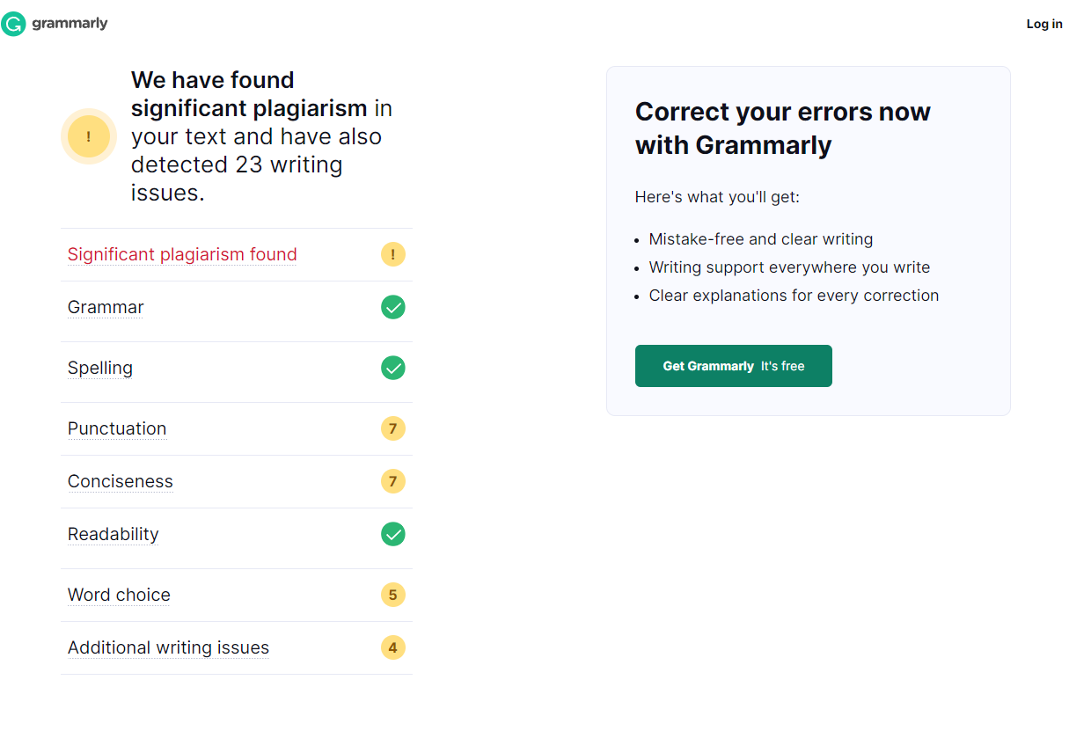
Task: Click the Word choice count badge
Action: click(x=392, y=595)
